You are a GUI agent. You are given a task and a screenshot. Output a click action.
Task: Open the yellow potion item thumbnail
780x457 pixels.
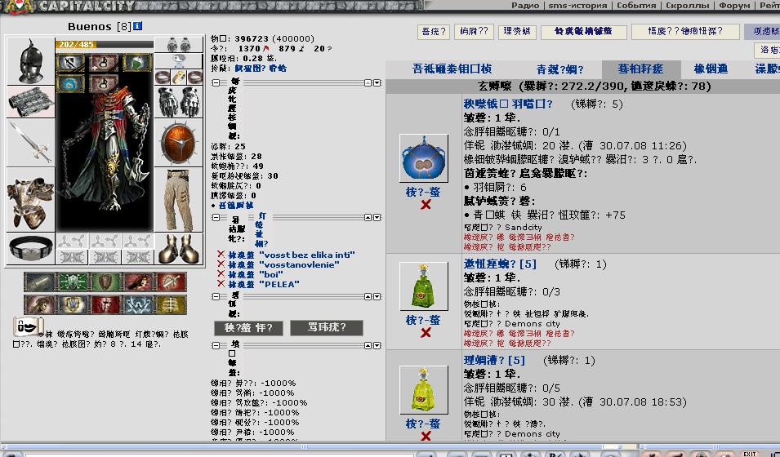(x=423, y=390)
